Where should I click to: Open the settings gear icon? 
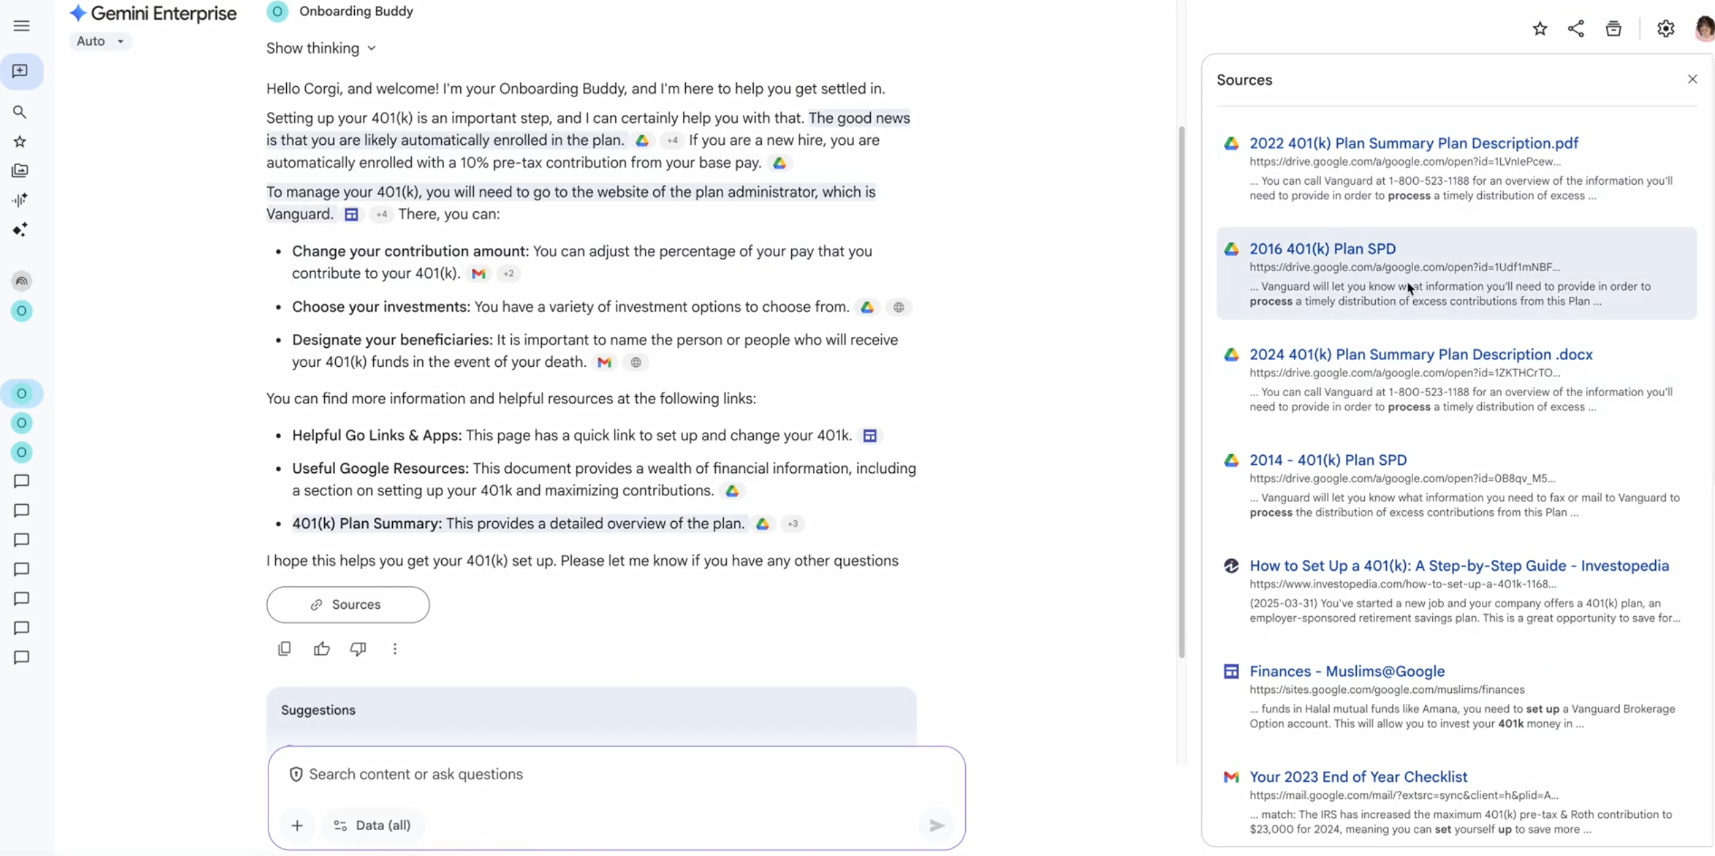pyautogui.click(x=1665, y=29)
